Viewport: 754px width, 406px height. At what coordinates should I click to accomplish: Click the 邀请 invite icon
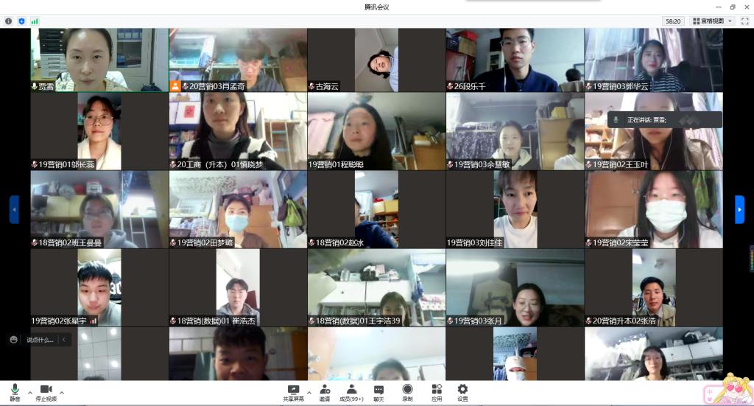tap(325, 391)
